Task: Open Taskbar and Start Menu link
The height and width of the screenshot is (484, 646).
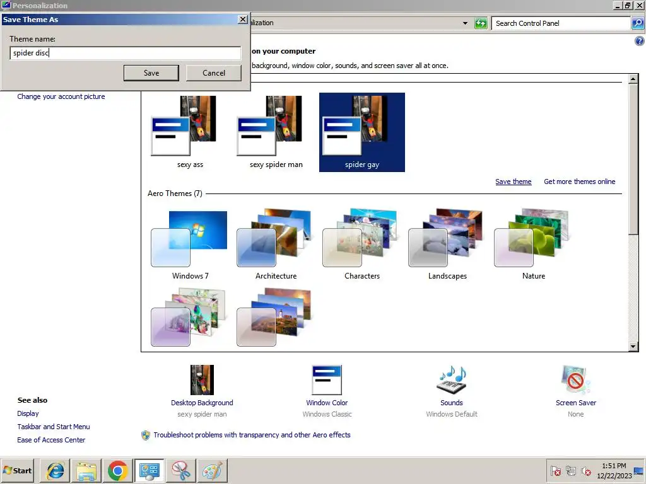Action: tap(54, 427)
